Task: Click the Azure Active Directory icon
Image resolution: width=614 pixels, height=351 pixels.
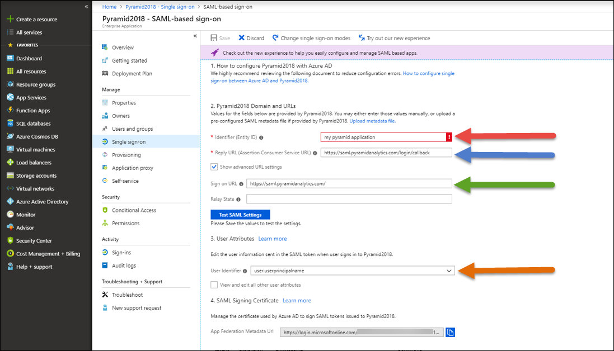Action: pyautogui.click(x=10, y=201)
